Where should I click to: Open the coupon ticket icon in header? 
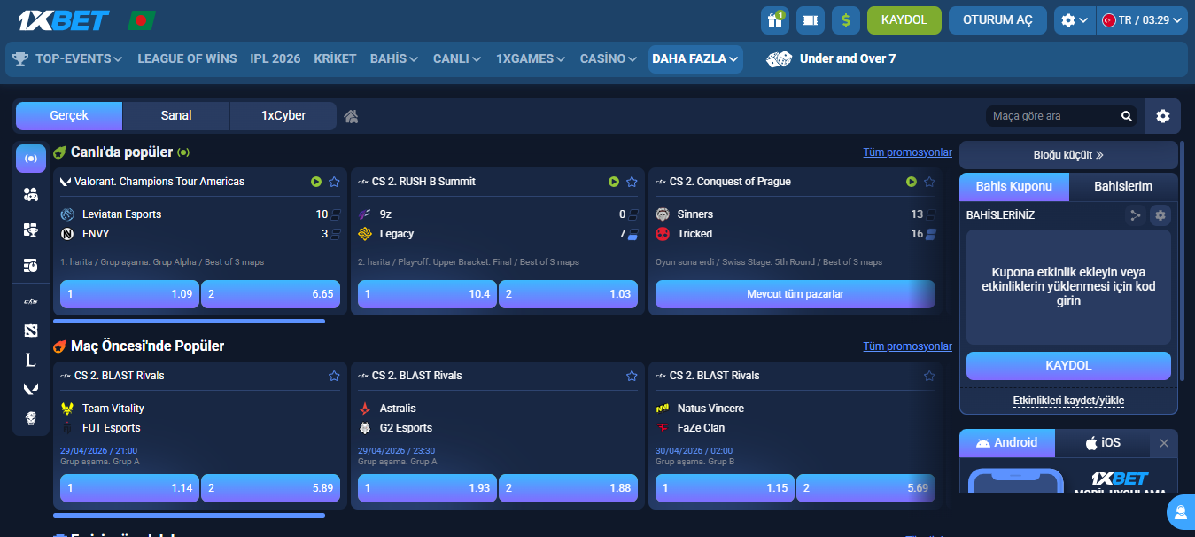point(811,19)
